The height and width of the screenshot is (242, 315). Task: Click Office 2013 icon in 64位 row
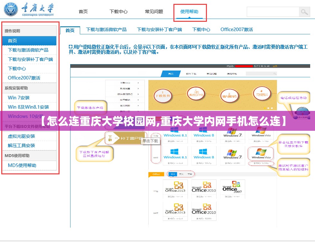[x=175, y=209]
